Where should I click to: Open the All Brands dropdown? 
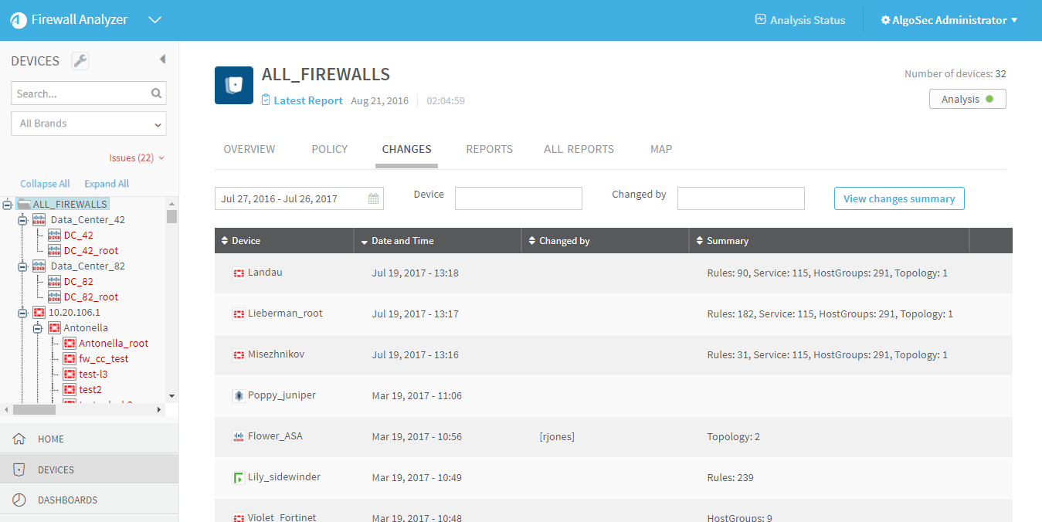coord(89,124)
